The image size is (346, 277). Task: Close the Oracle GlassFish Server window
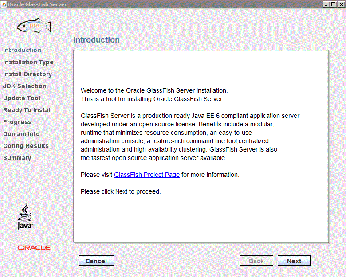pos(341,4)
